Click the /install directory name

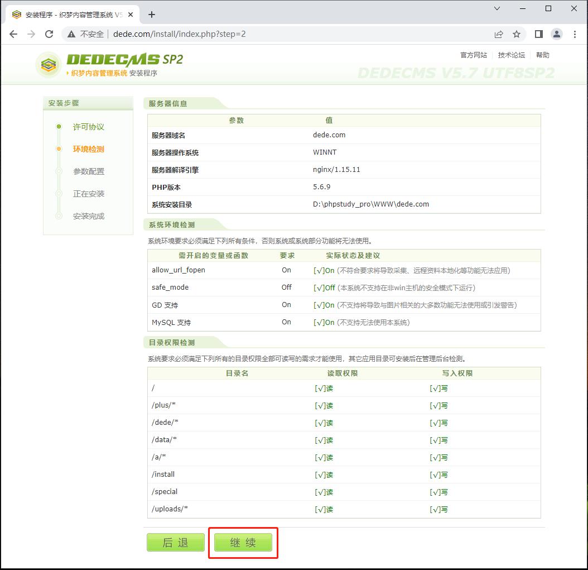coord(163,475)
